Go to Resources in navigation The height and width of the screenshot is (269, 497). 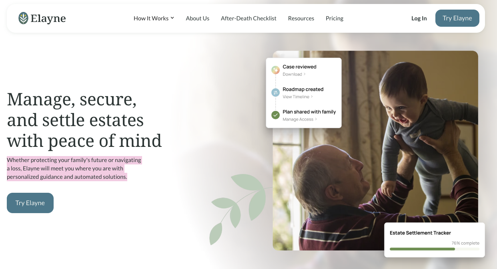coord(301,18)
